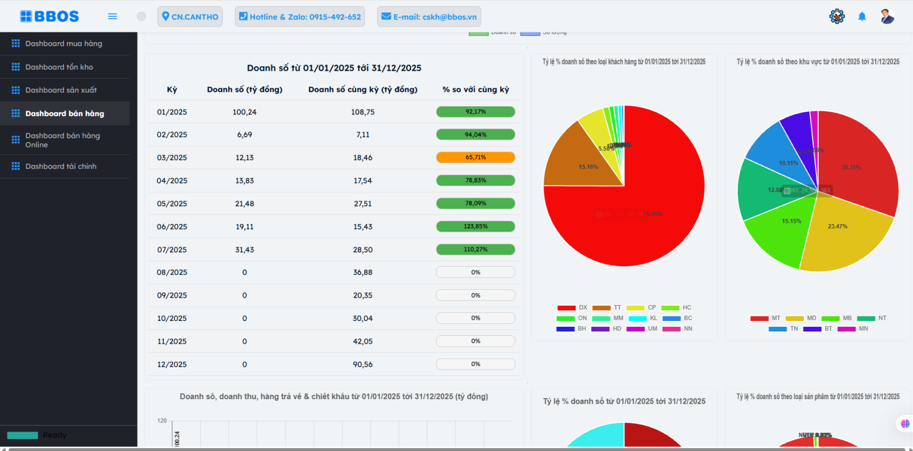Click the CN.CANTHO branch button
913x451 pixels.
click(x=190, y=17)
